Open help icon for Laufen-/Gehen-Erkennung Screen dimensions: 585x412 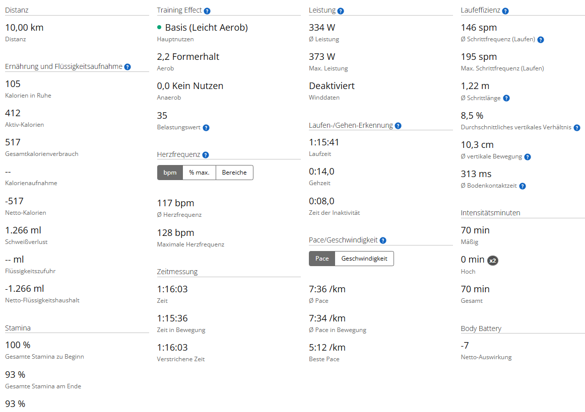point(398,126)
